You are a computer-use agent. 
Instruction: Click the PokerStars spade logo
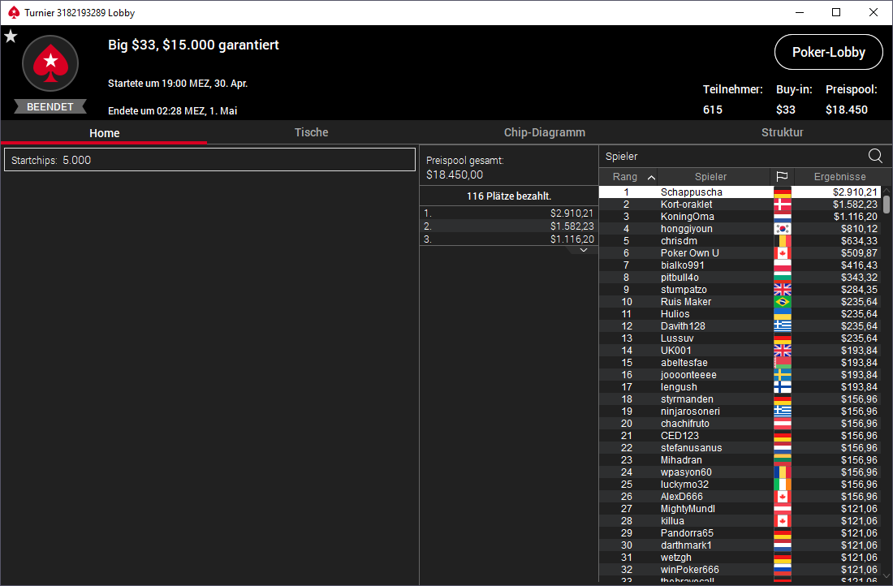50,63
